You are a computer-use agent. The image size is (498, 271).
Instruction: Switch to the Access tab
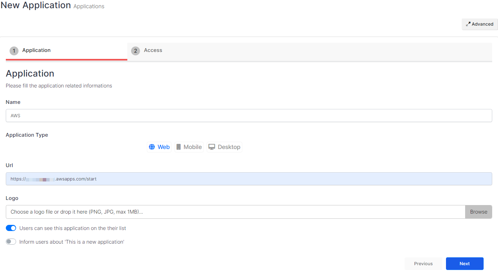(153, 50)
